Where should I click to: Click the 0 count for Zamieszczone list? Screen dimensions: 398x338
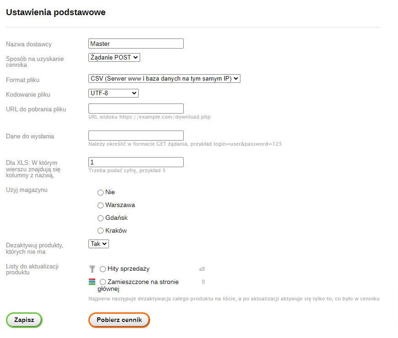pos(203,282)
